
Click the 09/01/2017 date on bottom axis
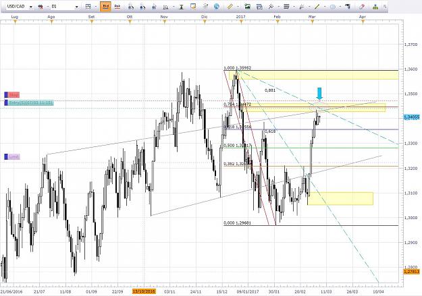(247, 291)
